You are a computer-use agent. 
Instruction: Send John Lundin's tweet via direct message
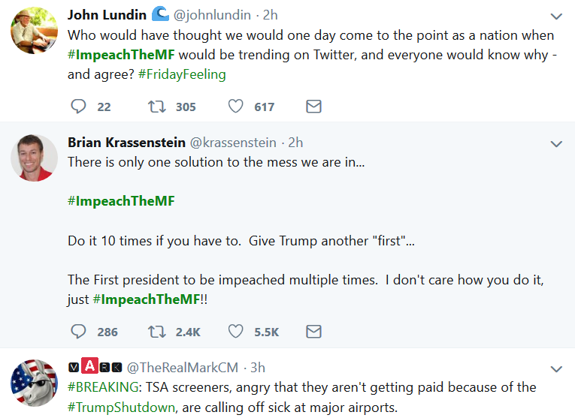(x=314, y=107)
